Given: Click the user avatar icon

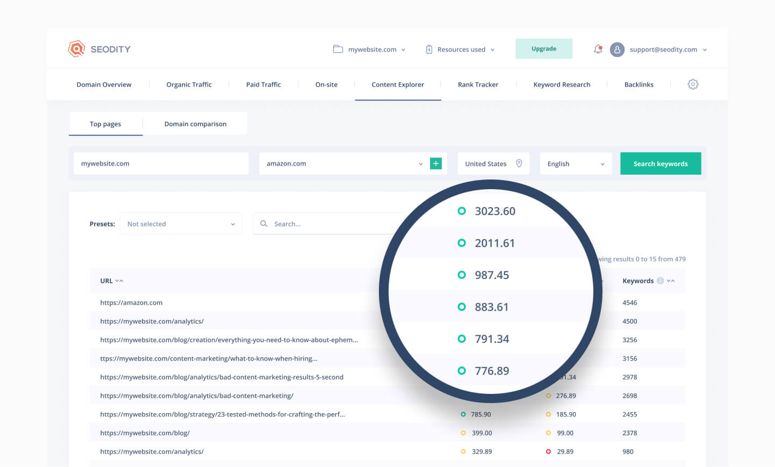Looking at the screenshot, I should pyautogui.click(x=617, y=49).
